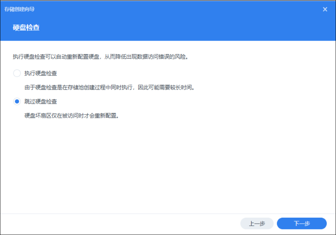Select the 执行硬盘检查 radio button
Screen dimensions: 336x235
click(17, 74)
